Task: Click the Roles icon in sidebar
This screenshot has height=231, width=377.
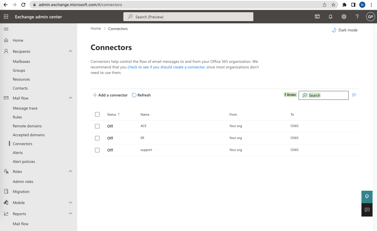Action: click(x=6, y=172)
